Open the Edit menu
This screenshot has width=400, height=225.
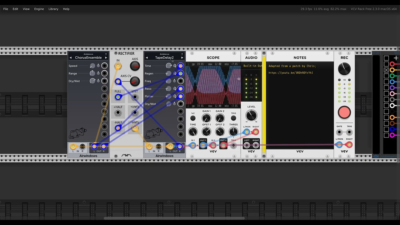point(15,9)
